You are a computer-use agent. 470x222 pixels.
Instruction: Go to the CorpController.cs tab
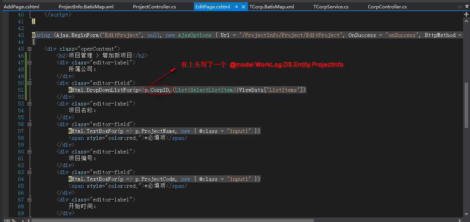point(387,7)
